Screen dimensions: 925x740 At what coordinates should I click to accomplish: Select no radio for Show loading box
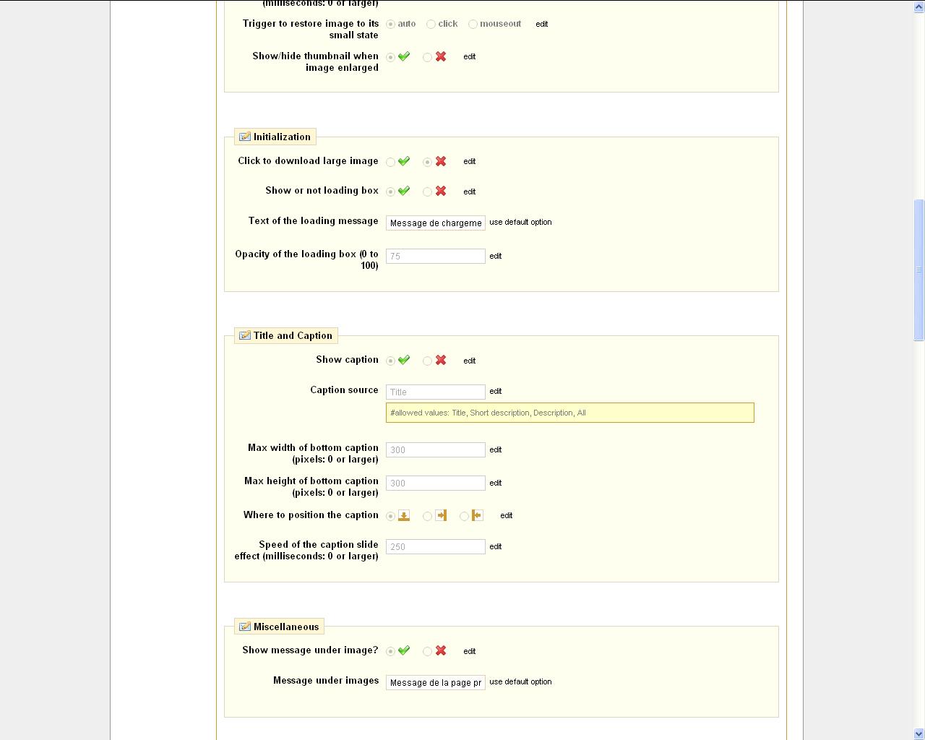tap(427, 192)
